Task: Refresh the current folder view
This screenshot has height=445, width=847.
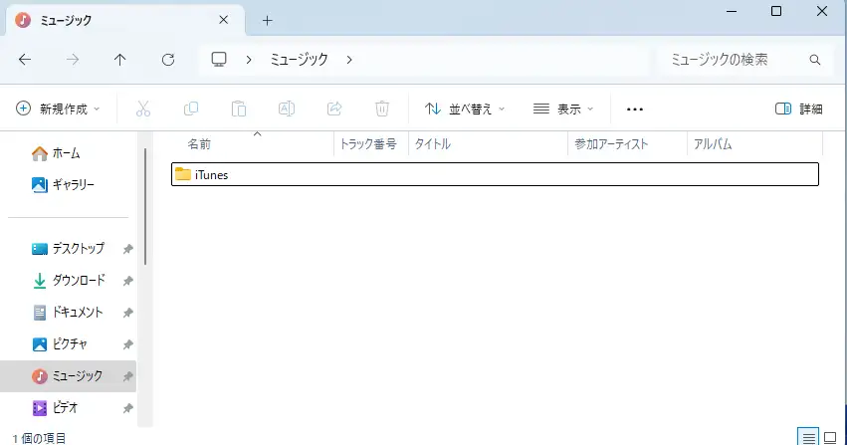Action: pyautogui.click(x=168, y=60)
